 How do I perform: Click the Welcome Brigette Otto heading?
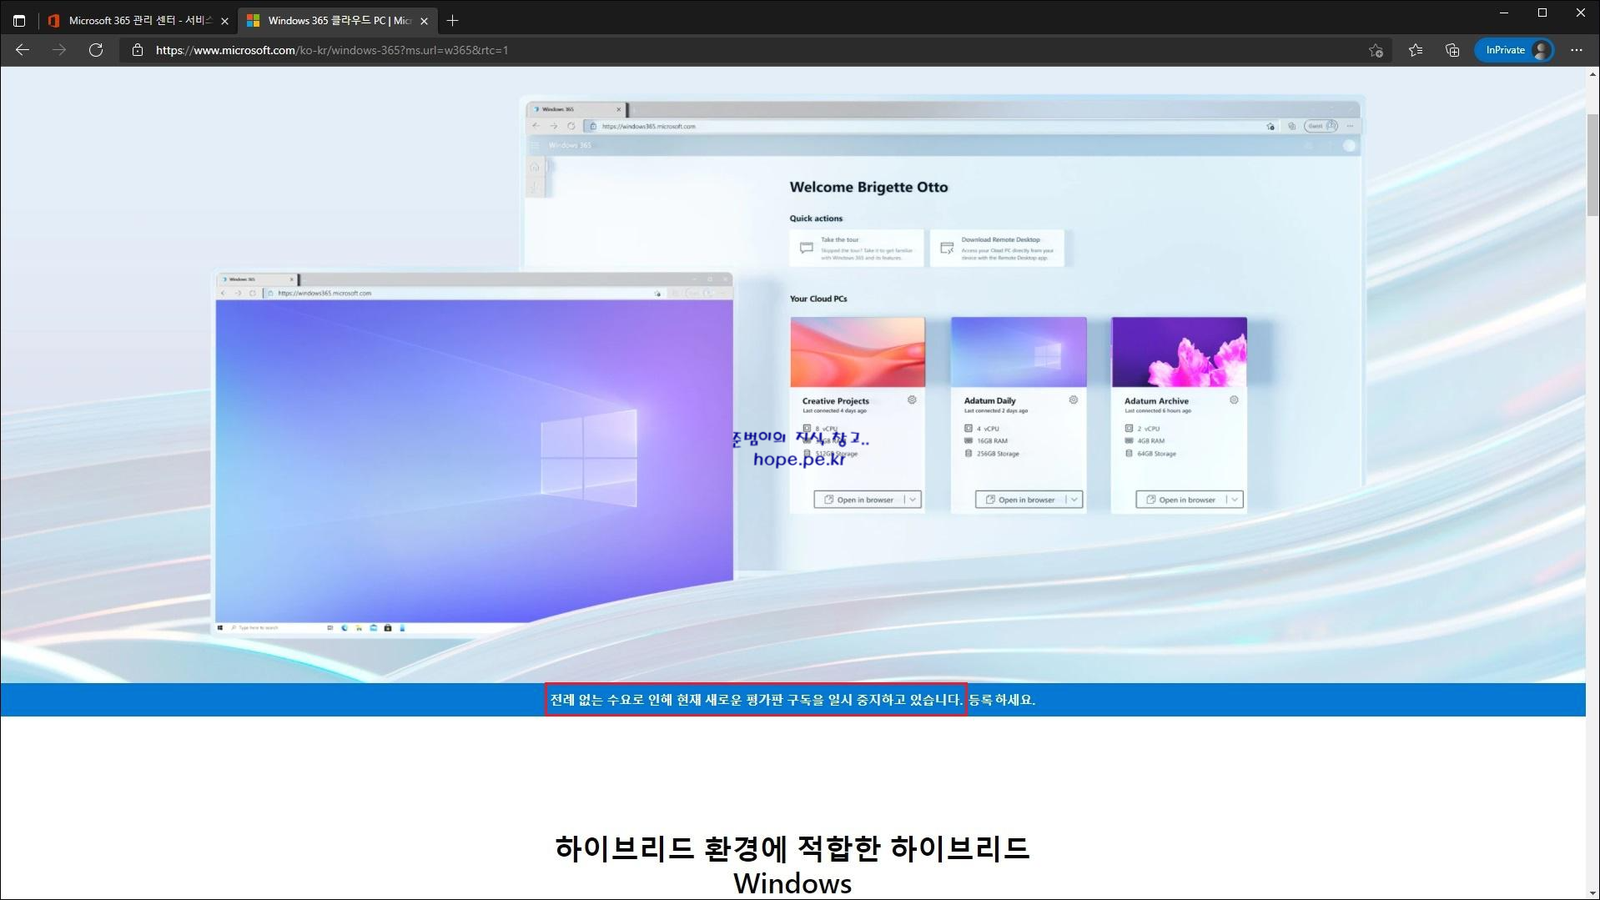tap(868, 188)
